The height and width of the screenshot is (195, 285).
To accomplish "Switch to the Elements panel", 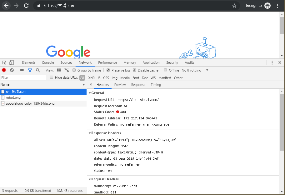I will click(29, 62).
